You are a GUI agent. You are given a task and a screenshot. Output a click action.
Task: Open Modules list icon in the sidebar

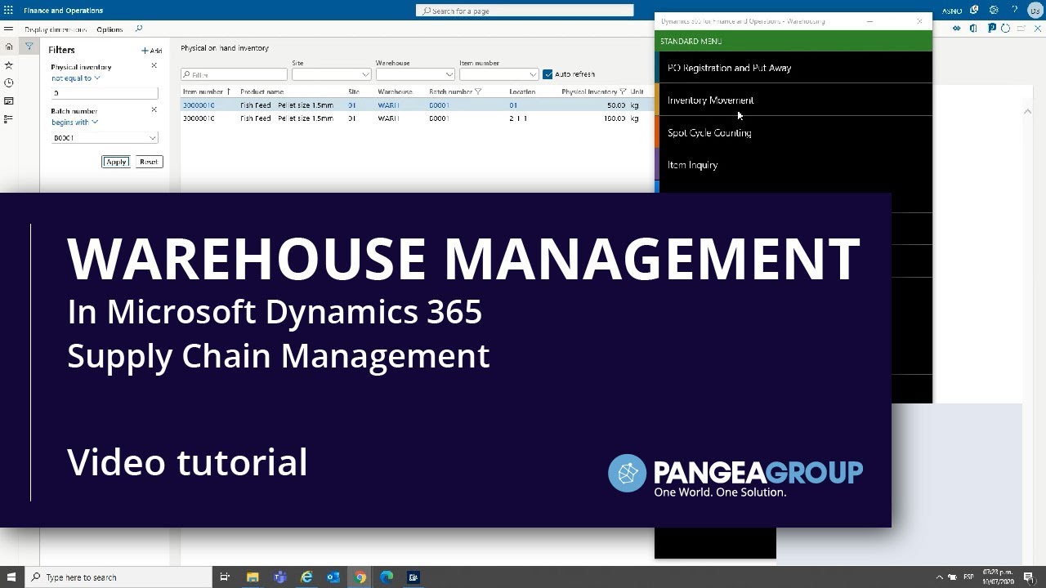coord(9,118)
